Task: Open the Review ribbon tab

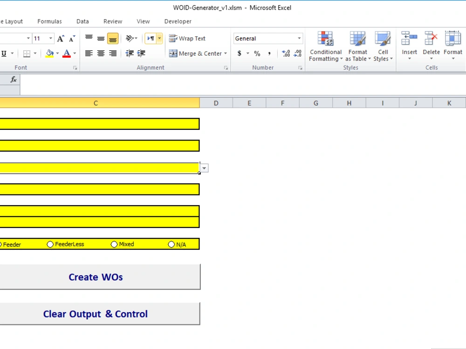Action: coord(113,21)
